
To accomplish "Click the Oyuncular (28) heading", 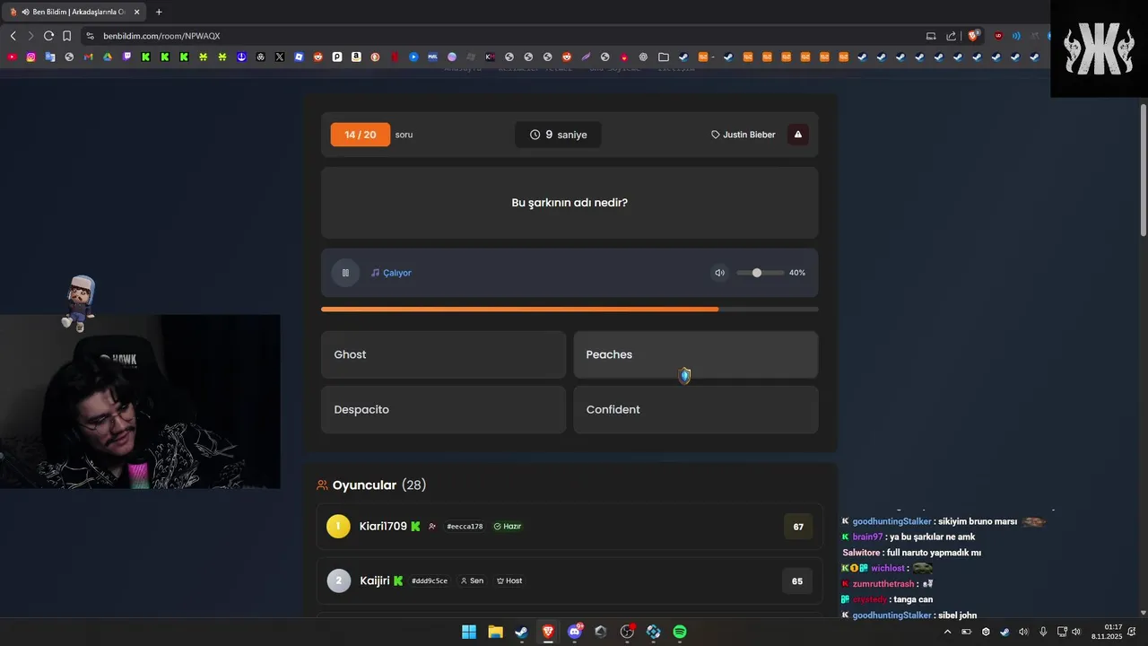I will (x=370, y=485).
